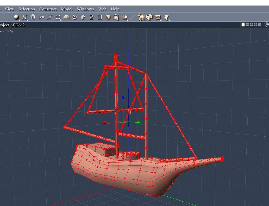Open flyout arrow beside sphere primitive tool

19,20
